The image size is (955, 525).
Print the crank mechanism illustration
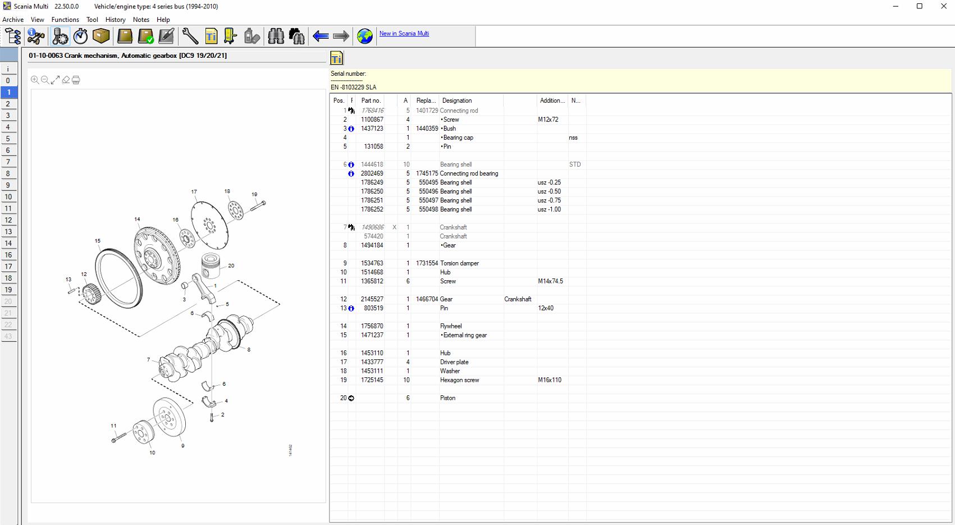[76, 80]
